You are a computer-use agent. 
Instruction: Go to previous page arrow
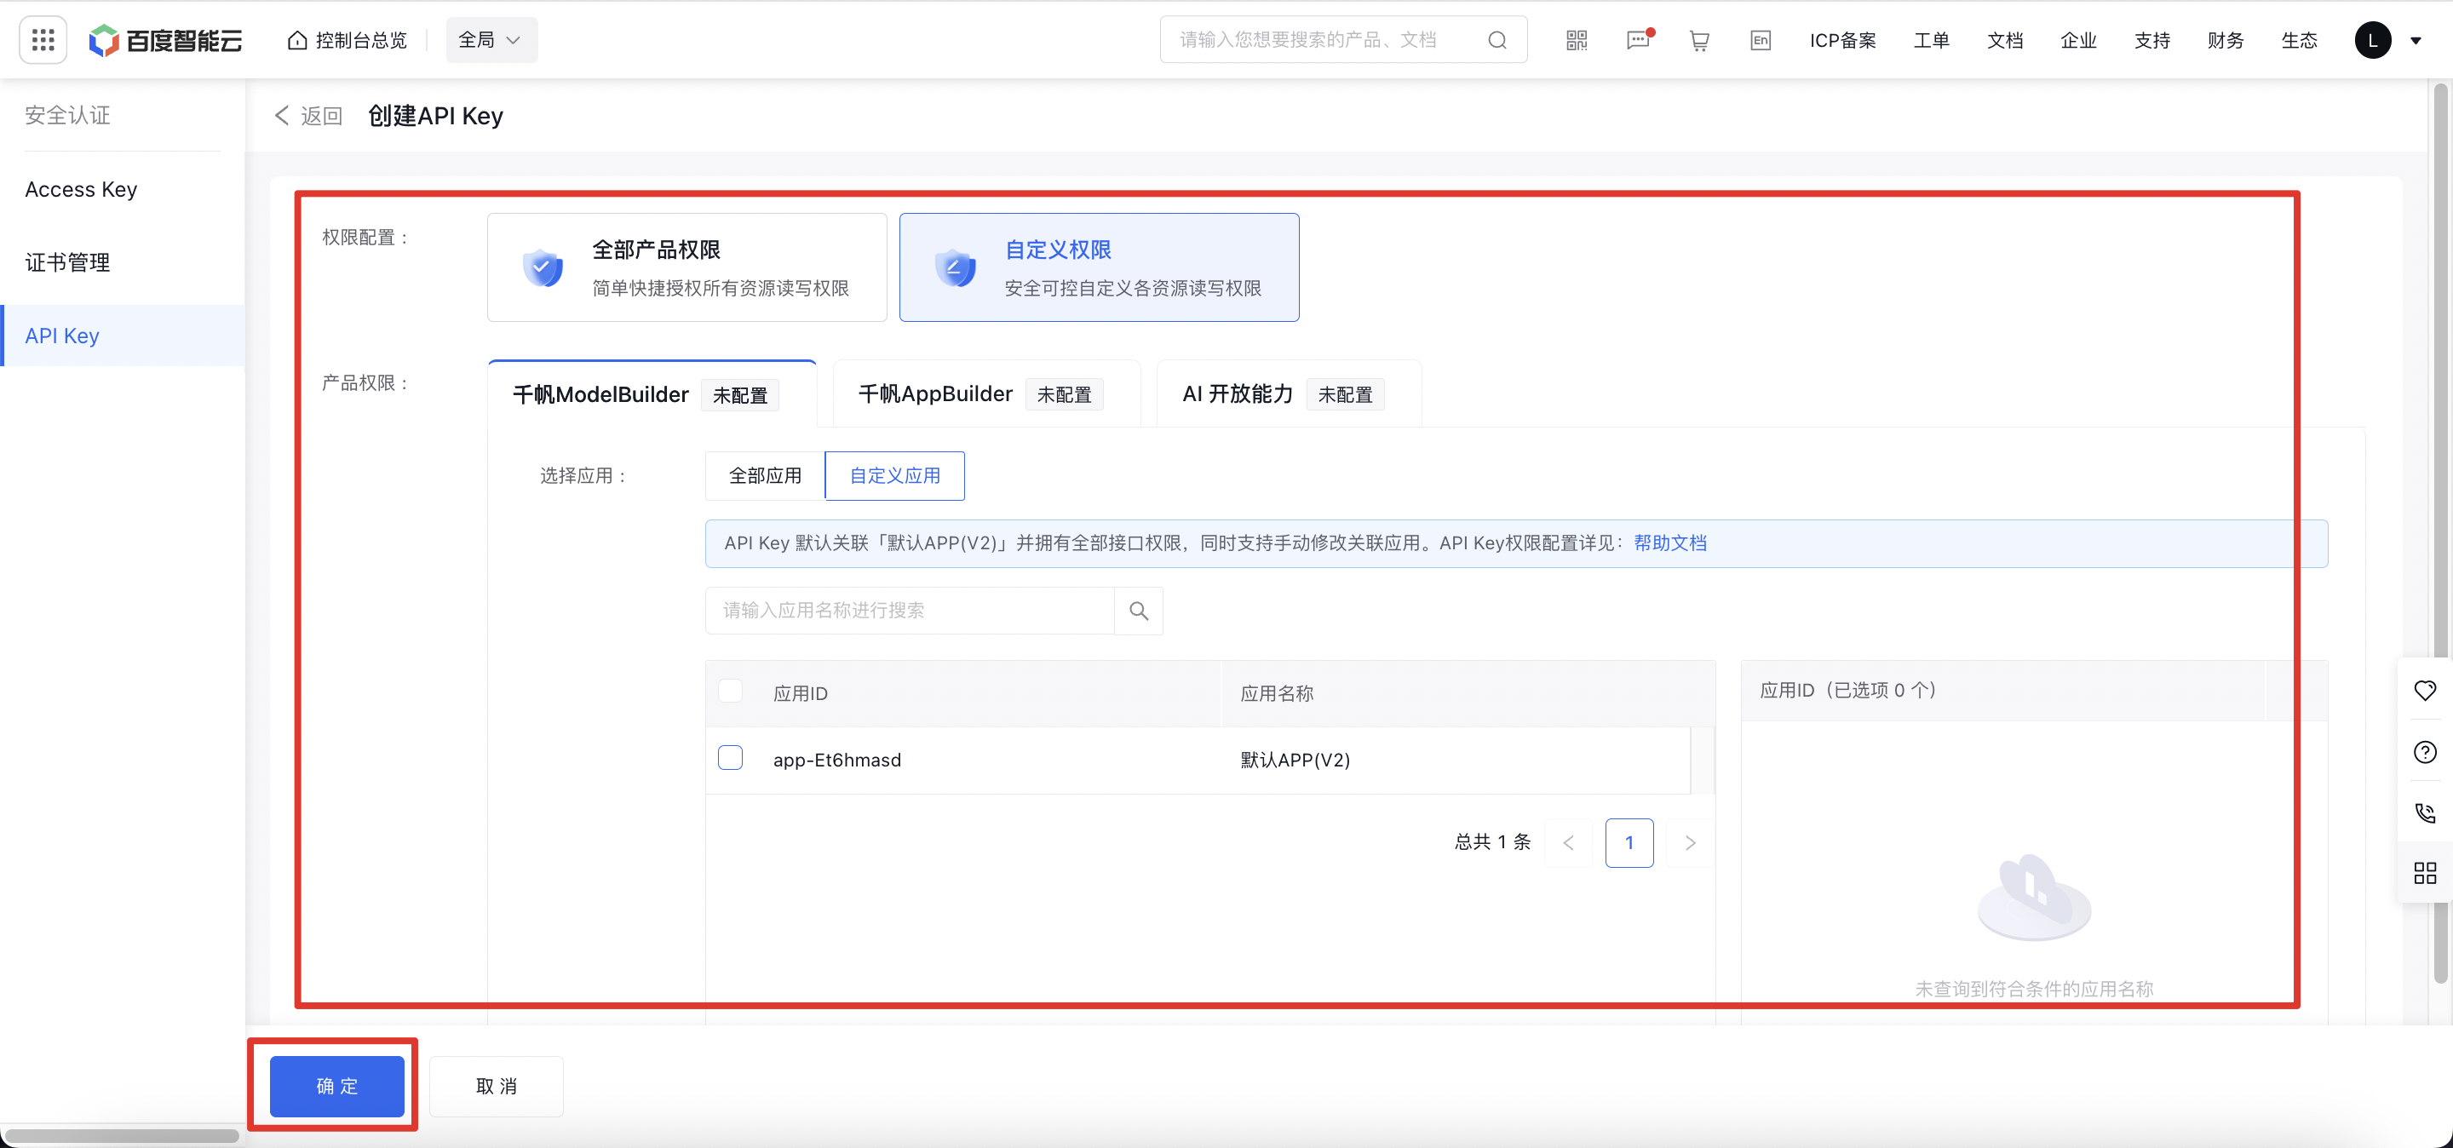[x=1568, y=843]
